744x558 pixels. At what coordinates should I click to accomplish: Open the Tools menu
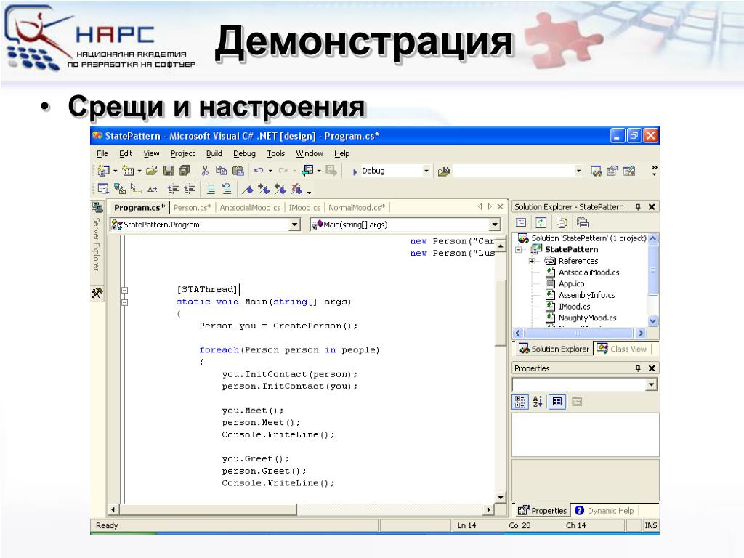(275, 153)
